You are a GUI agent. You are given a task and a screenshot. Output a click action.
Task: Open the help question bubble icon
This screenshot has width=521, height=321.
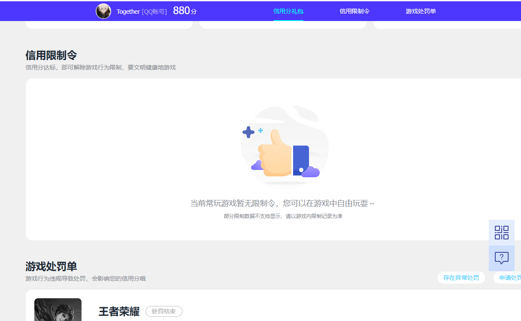coord(502,258)
